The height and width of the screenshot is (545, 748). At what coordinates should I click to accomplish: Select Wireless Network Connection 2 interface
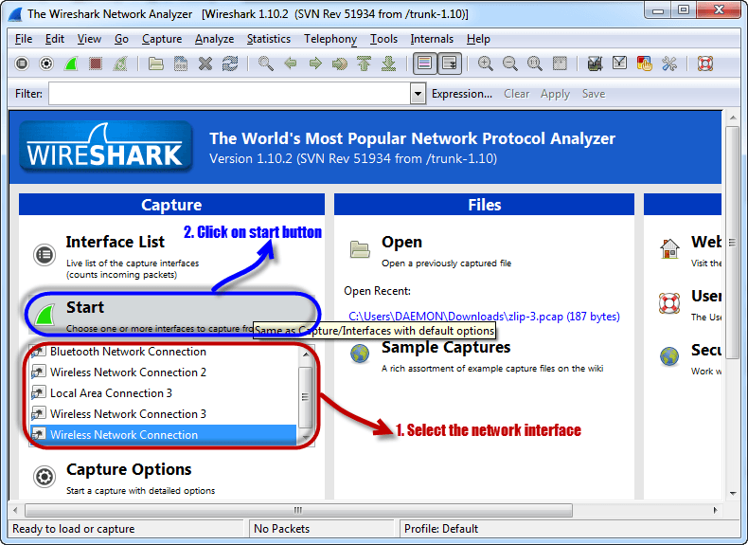pos(128,372)
